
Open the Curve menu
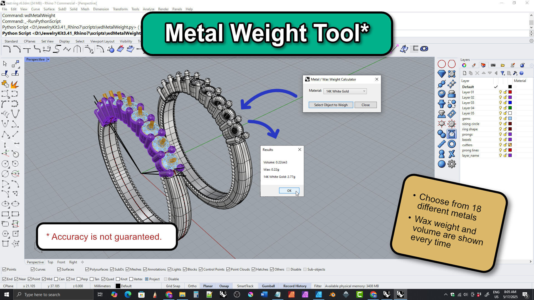coord(35,9)
